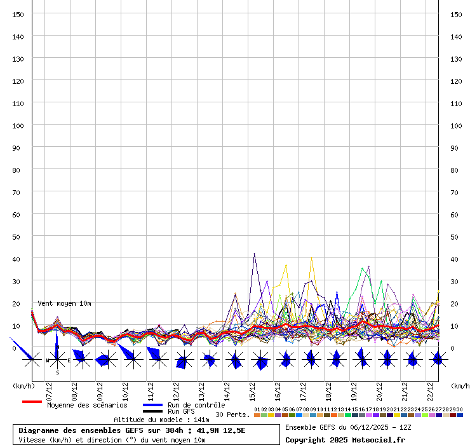Click perturbation 30 color swatch

(x=459, y=415)
